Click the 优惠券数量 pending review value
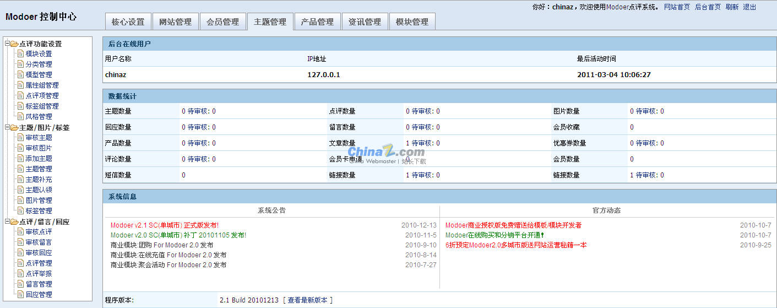 [x=662, y=143]
